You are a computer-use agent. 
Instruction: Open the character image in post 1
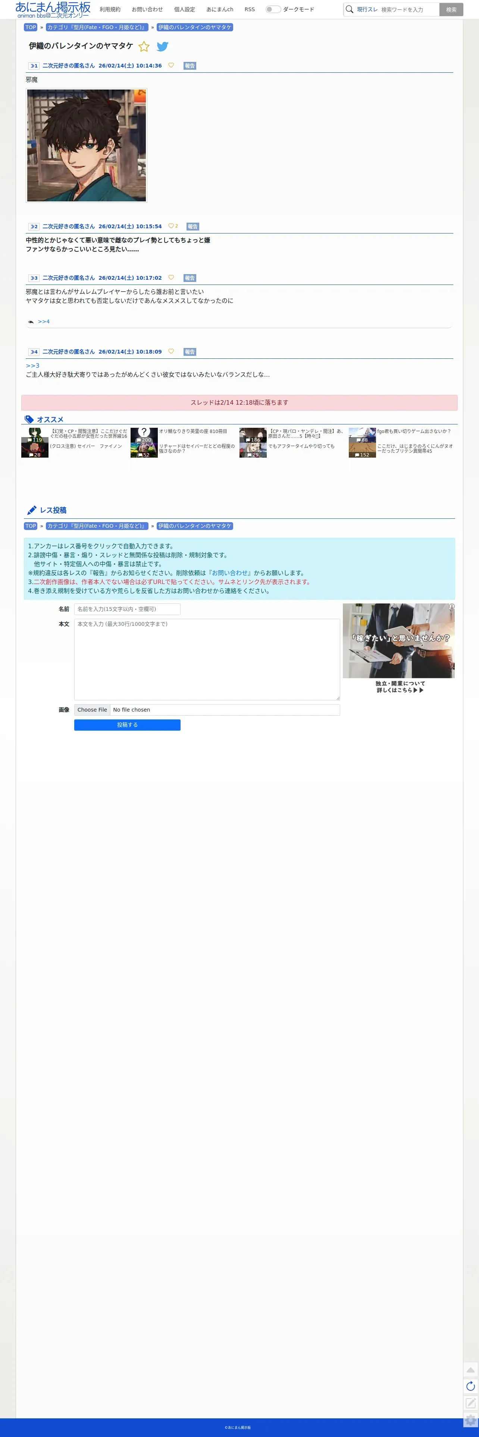click(87, 145)
